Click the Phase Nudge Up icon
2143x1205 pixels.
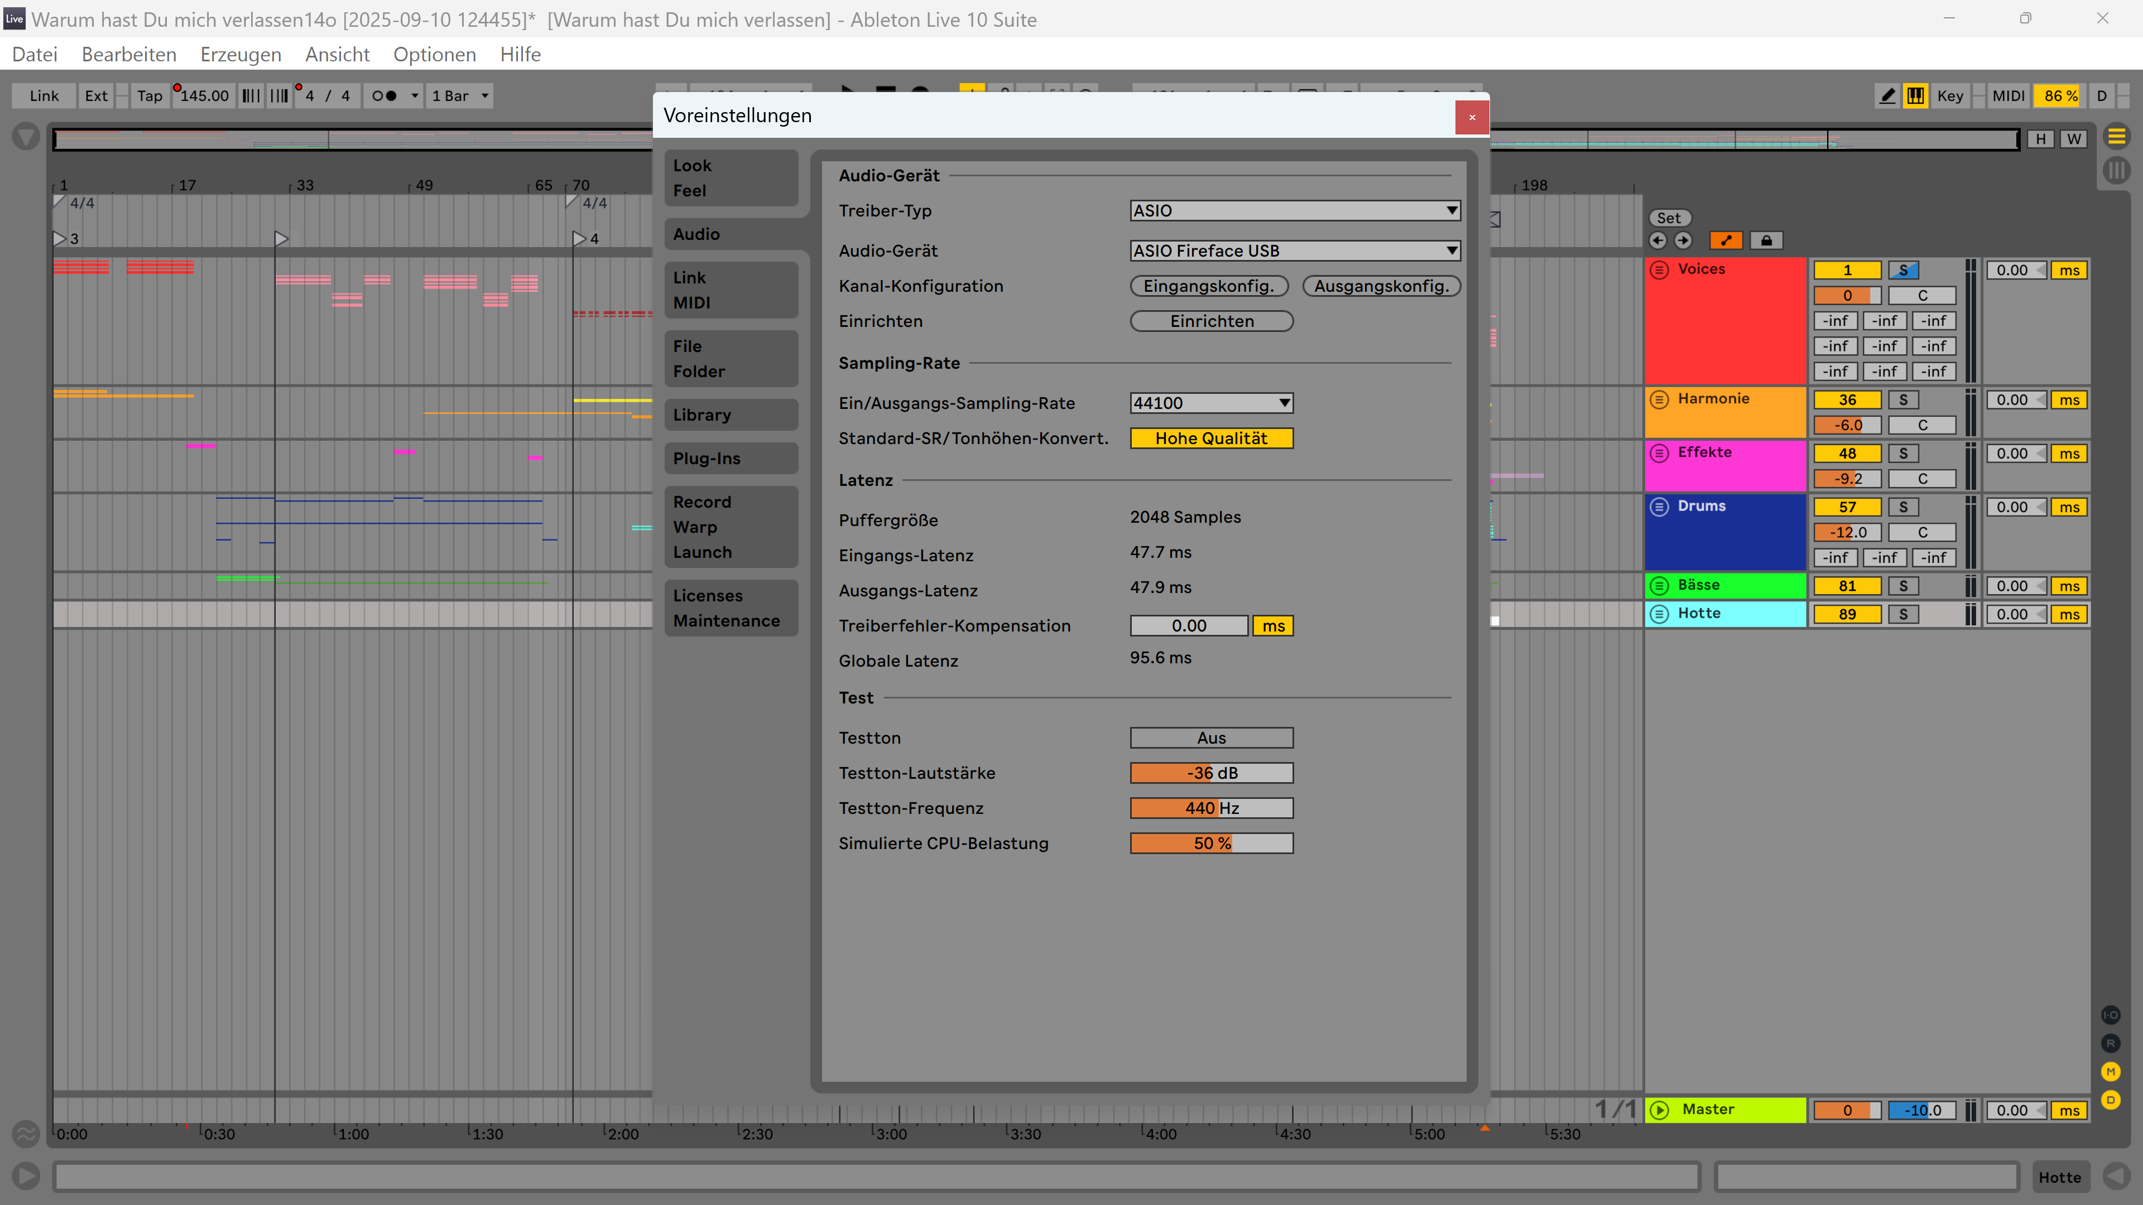[x=280, y=95]
